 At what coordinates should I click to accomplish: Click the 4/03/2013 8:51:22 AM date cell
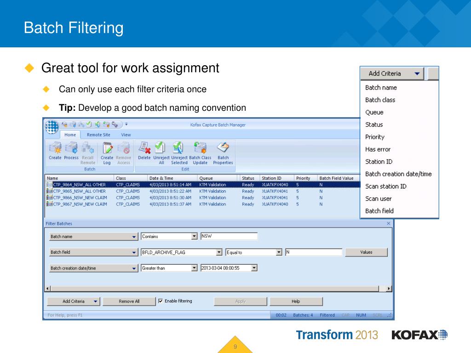pyautogui.click(x=170, y=191)
